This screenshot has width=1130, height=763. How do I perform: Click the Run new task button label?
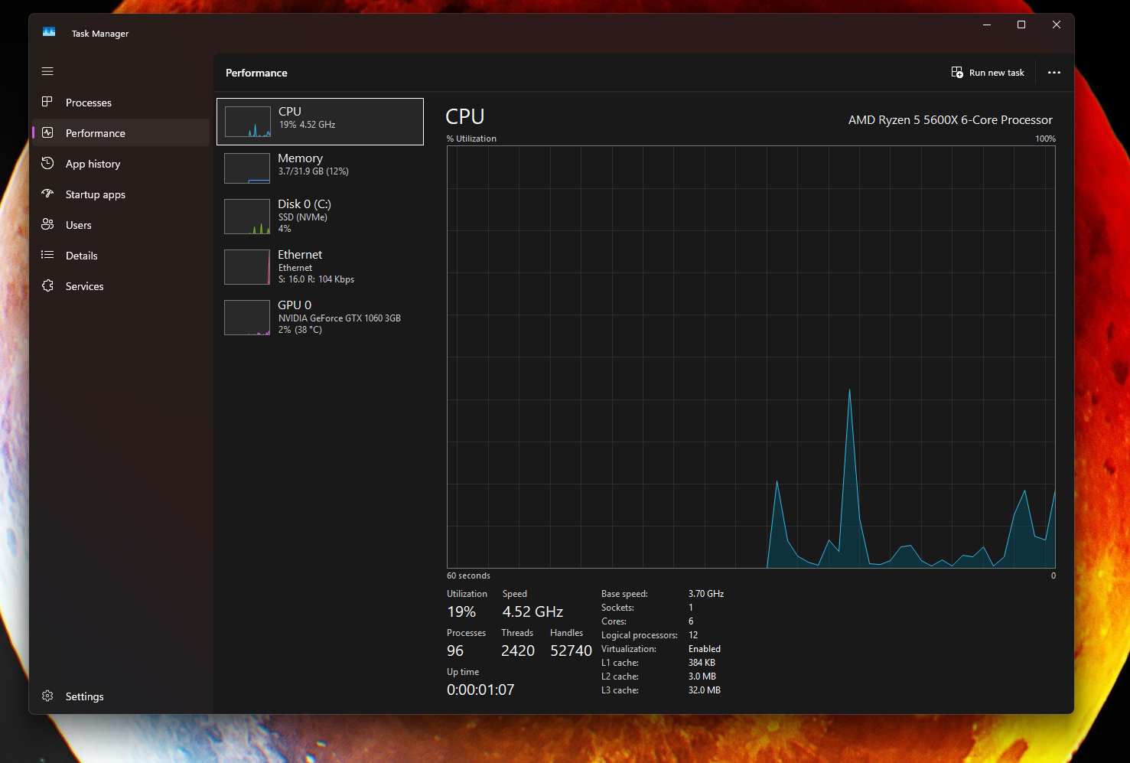point(996,73)
